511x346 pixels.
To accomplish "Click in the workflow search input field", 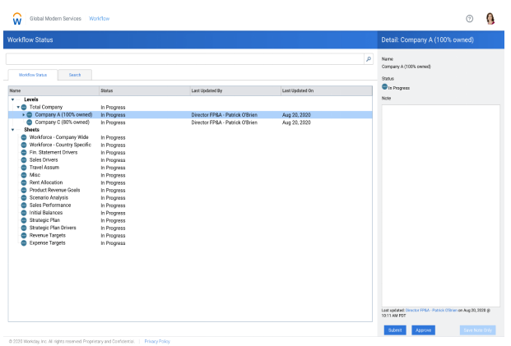I will click(185, 59).
